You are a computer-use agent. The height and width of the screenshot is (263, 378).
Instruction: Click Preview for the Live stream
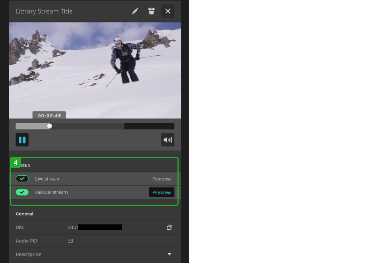(162, 179)
